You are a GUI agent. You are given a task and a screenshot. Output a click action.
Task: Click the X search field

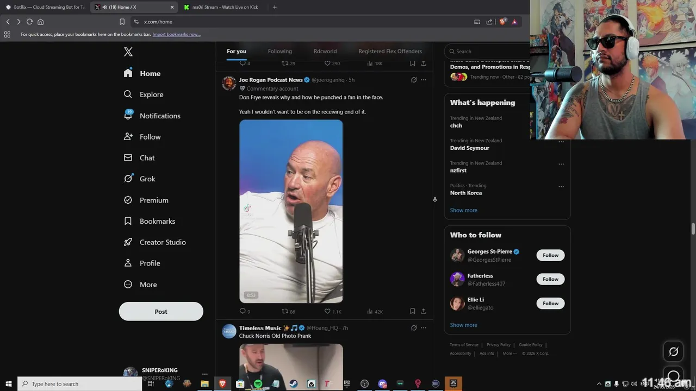(487, 51)
